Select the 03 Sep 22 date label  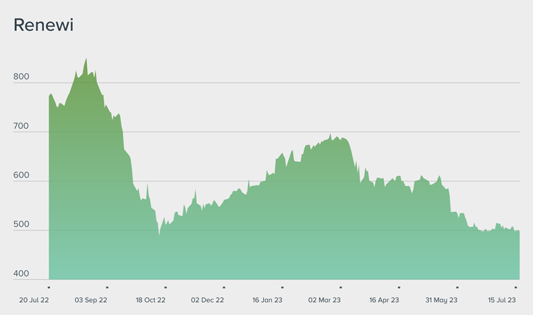[91, 300]
